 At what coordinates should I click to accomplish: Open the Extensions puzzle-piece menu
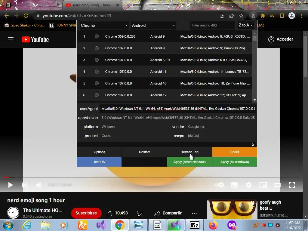point(263,16)
